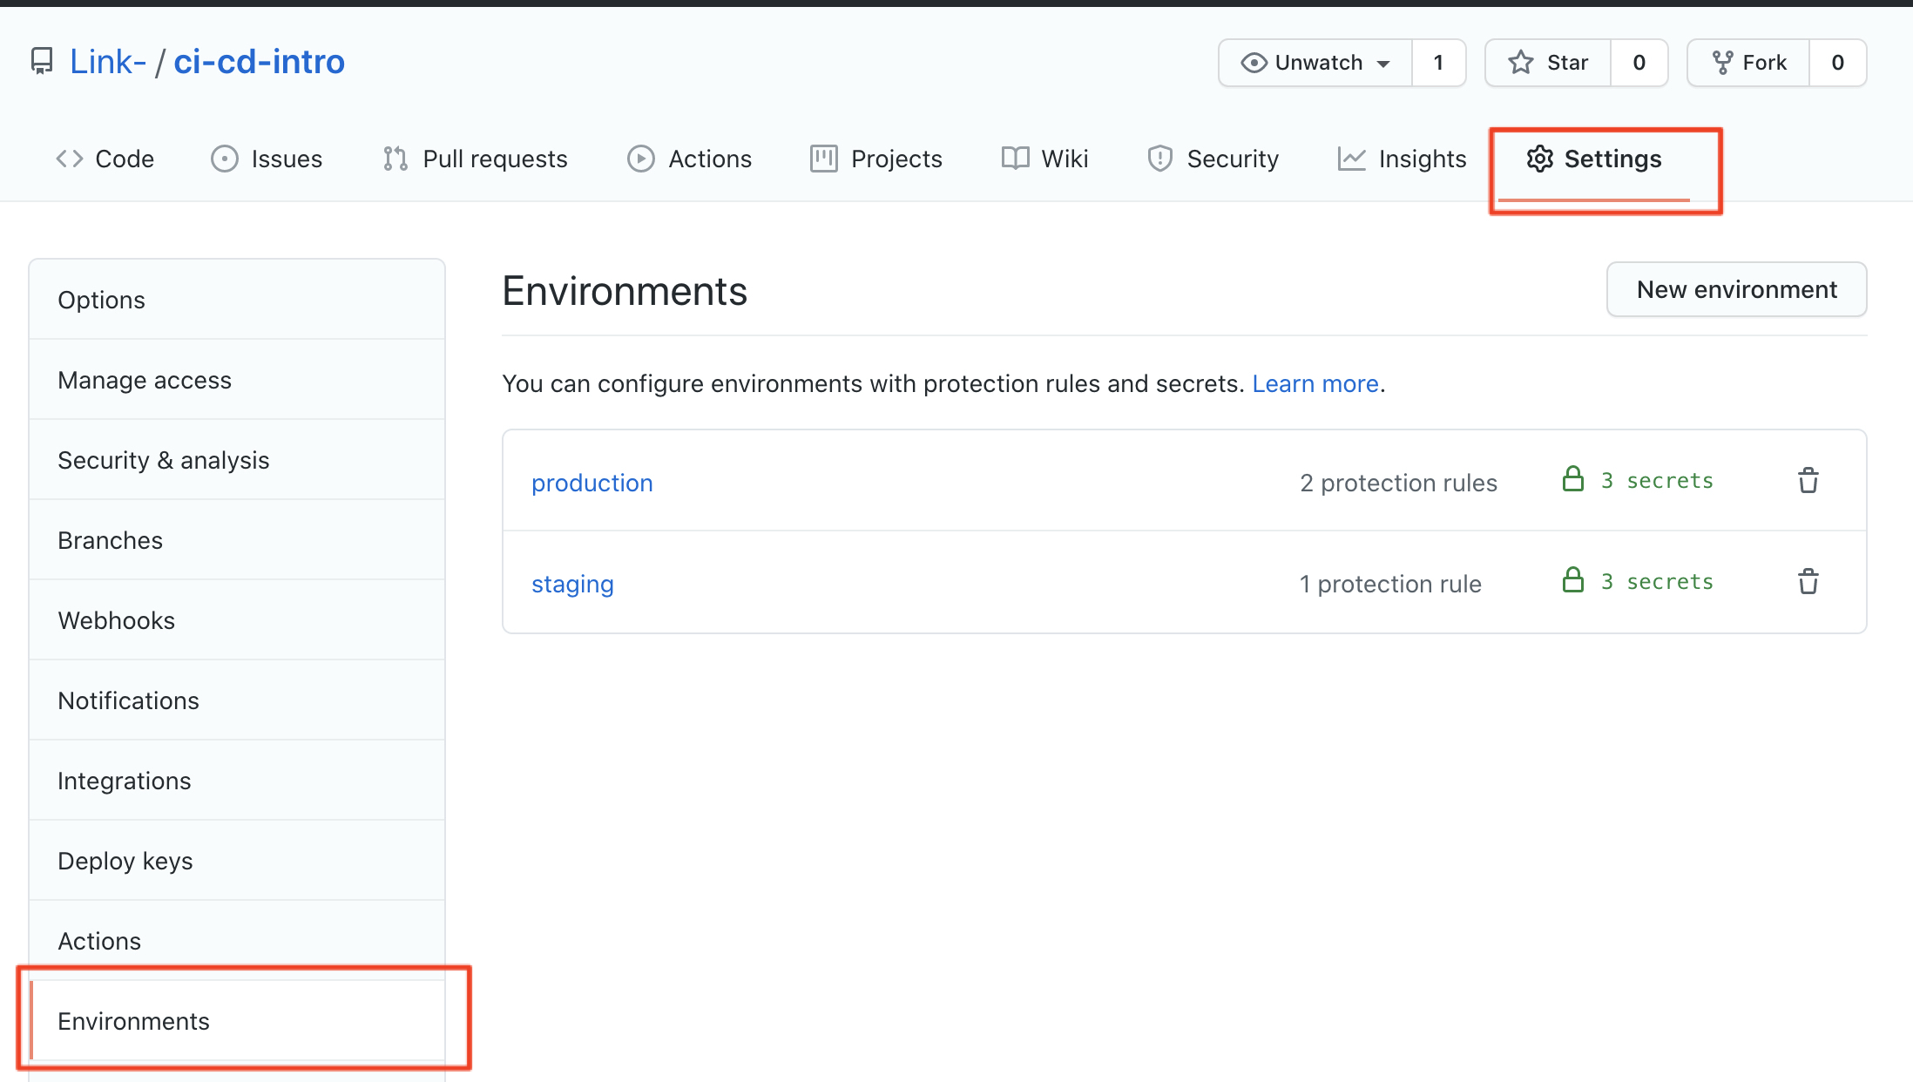Click the Pull requests branch icon
The width and height of the screenshot is (1913, 1082).
[x=395, y=159]
